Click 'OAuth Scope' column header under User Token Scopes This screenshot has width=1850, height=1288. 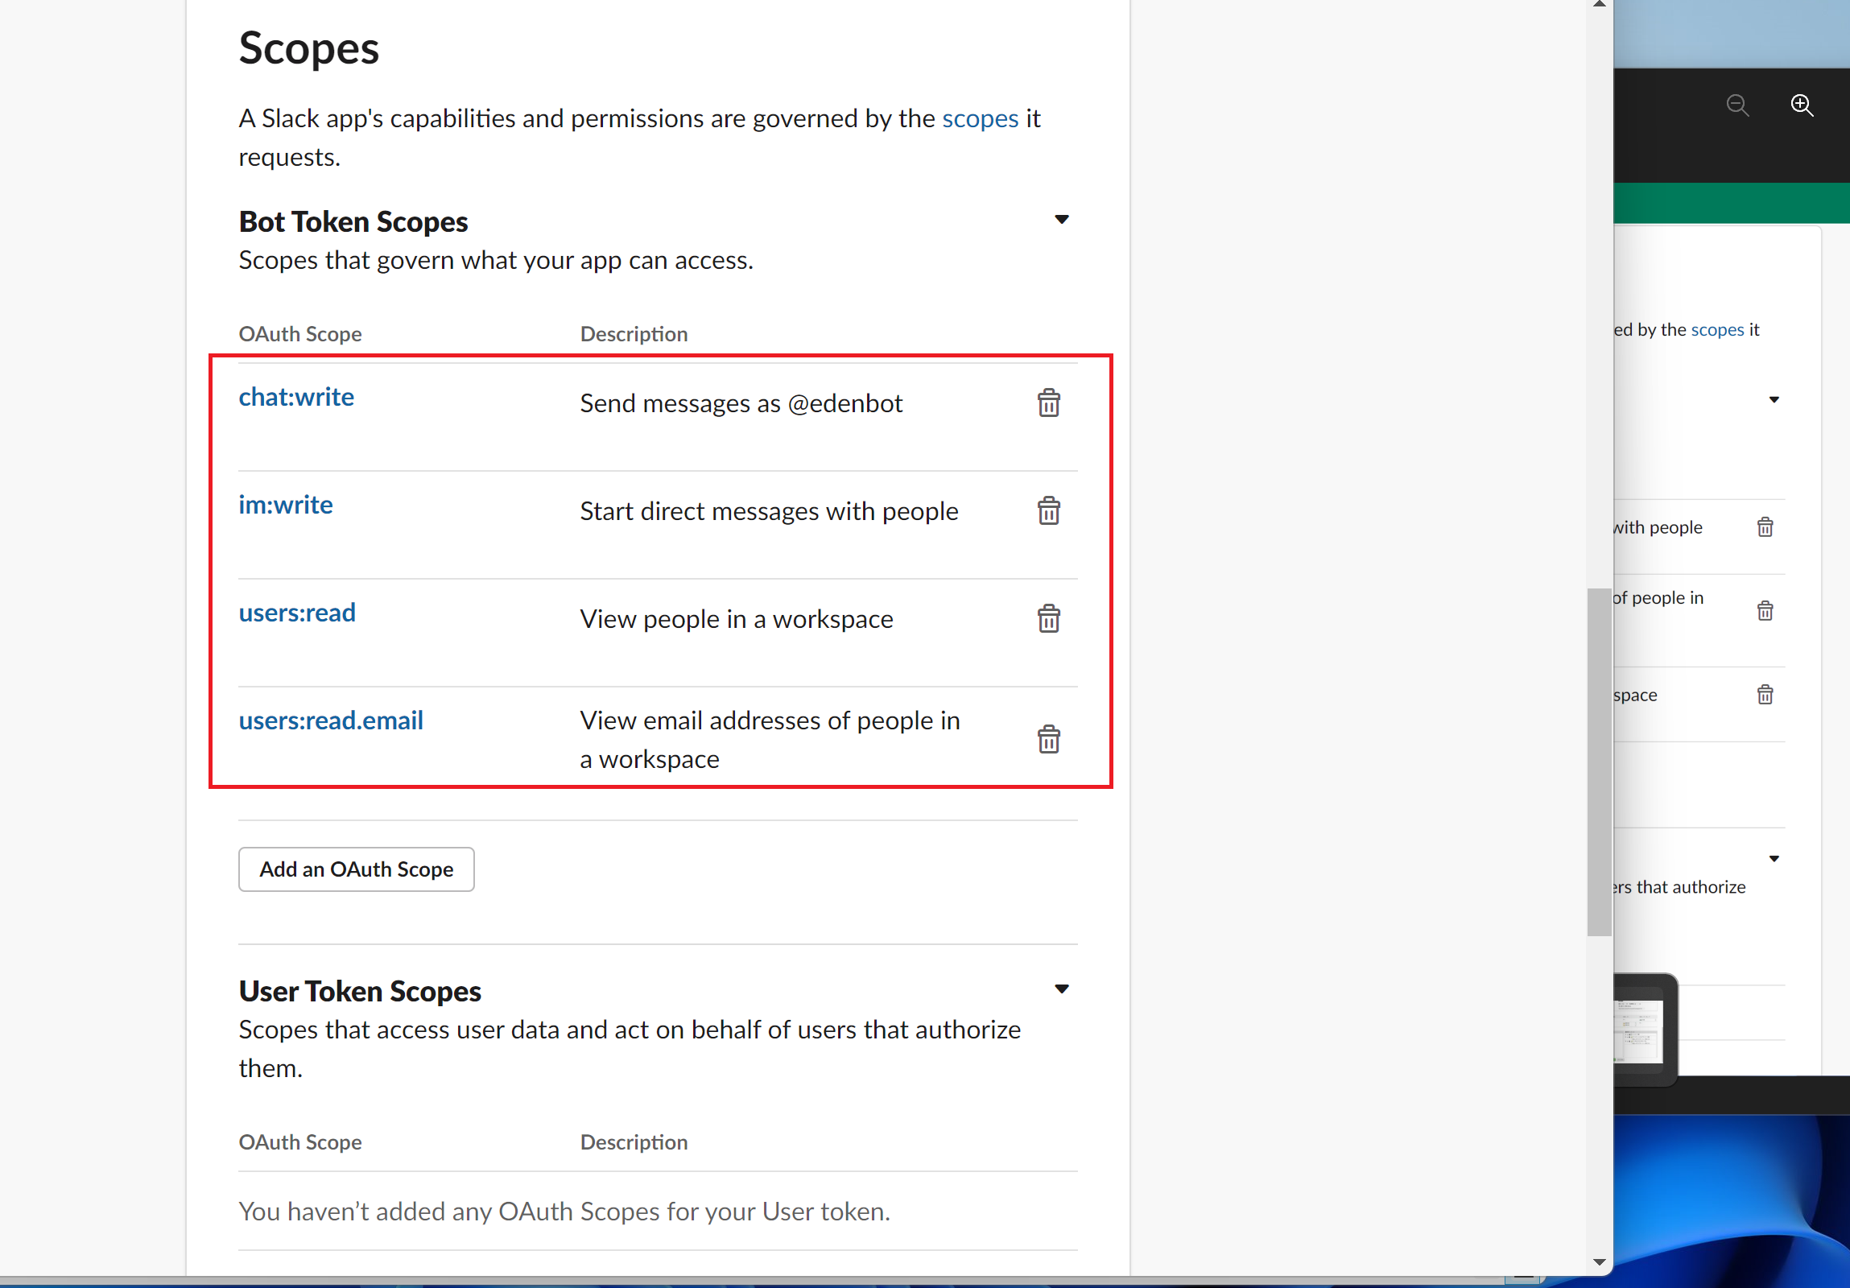pyautogui.click(x=299, y=1142)
